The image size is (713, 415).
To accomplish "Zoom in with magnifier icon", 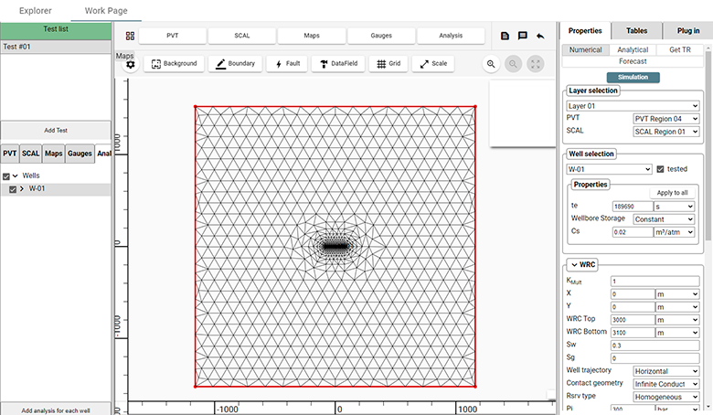I will 491,64.
